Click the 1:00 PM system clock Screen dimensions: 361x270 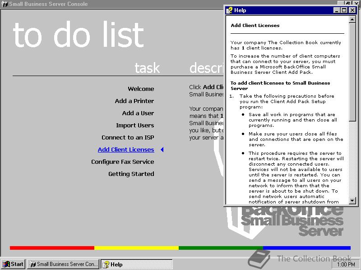(346, 265)
